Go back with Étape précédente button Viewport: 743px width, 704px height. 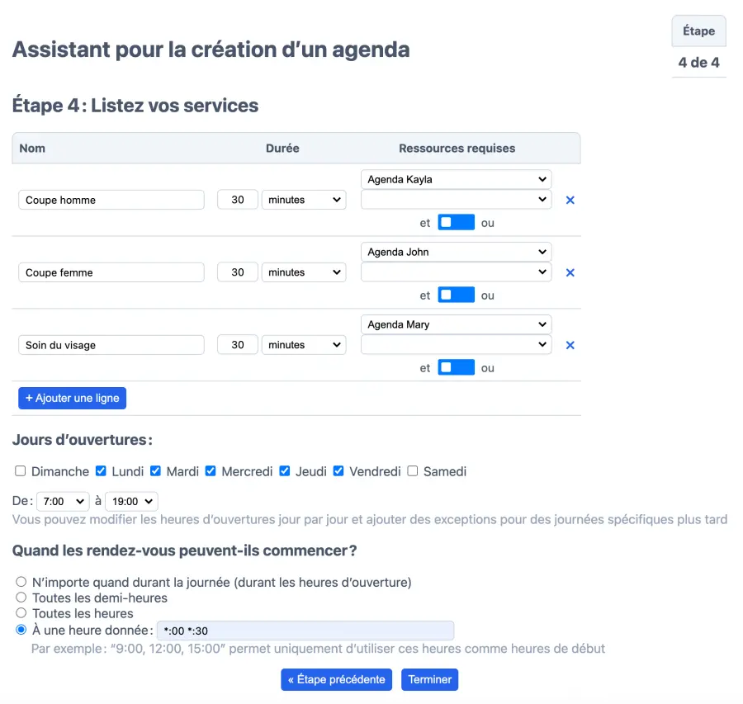[x=336, y=679]
